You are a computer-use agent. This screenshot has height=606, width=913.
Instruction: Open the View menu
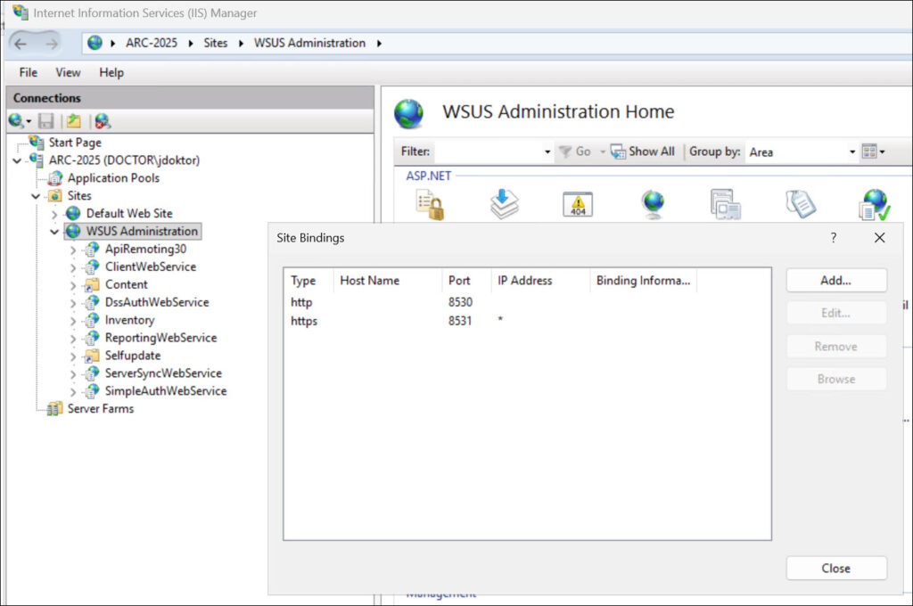[x=68, y=72]
